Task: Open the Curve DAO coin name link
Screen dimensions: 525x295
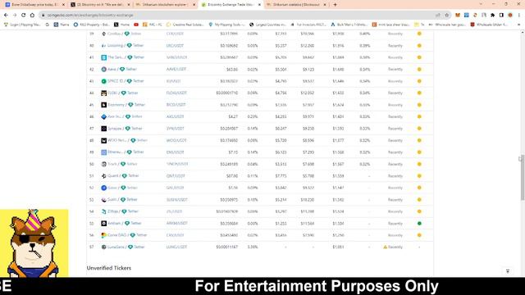Action: [x=116, y=235]
